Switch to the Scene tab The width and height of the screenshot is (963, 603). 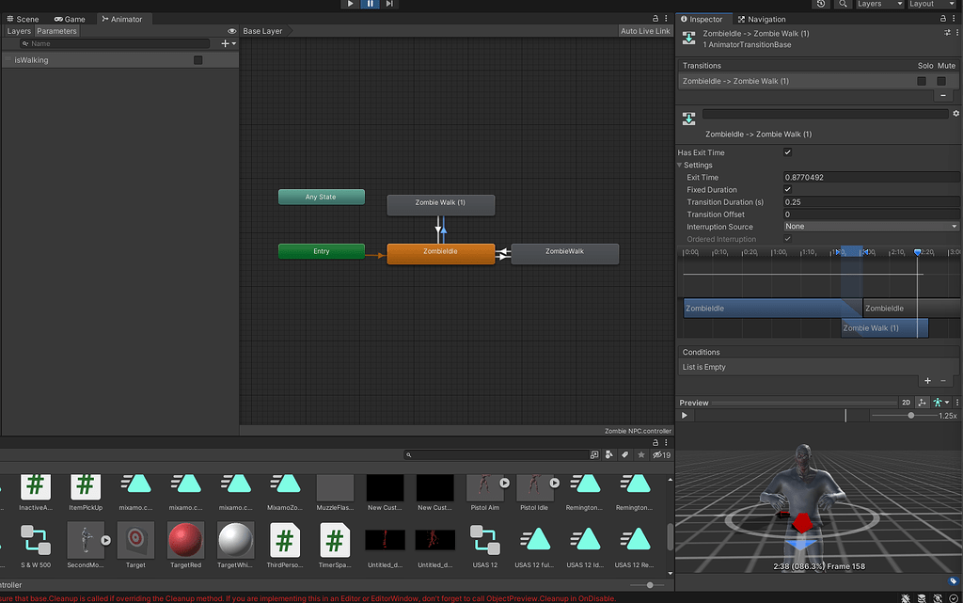pos(22,19)
